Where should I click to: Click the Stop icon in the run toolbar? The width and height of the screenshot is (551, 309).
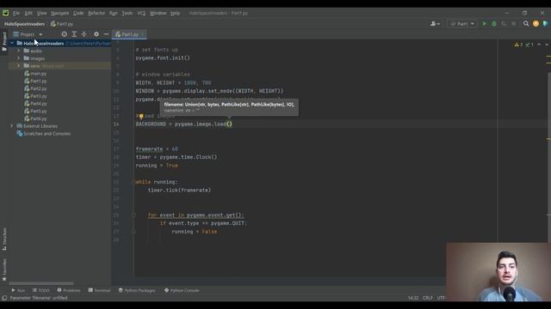click(x=514, y=24)
